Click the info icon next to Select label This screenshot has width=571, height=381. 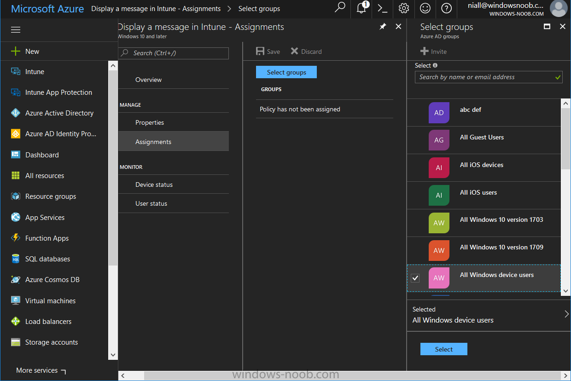[435, 65]
